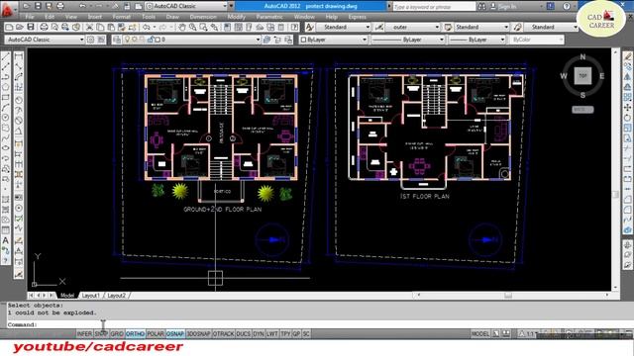Open the AutoCAD Classic workspace dropdown in the title bar
The width and height of the screenshot is (634, 356).
(x=186, y=6)
